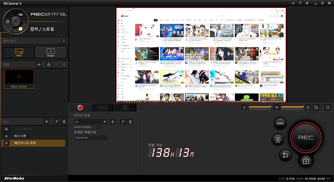This screenshot has height=182, width=334.
Task: Click the 동영상 카테고리 label
Action: pyautogui.click(x=85, y=132)
